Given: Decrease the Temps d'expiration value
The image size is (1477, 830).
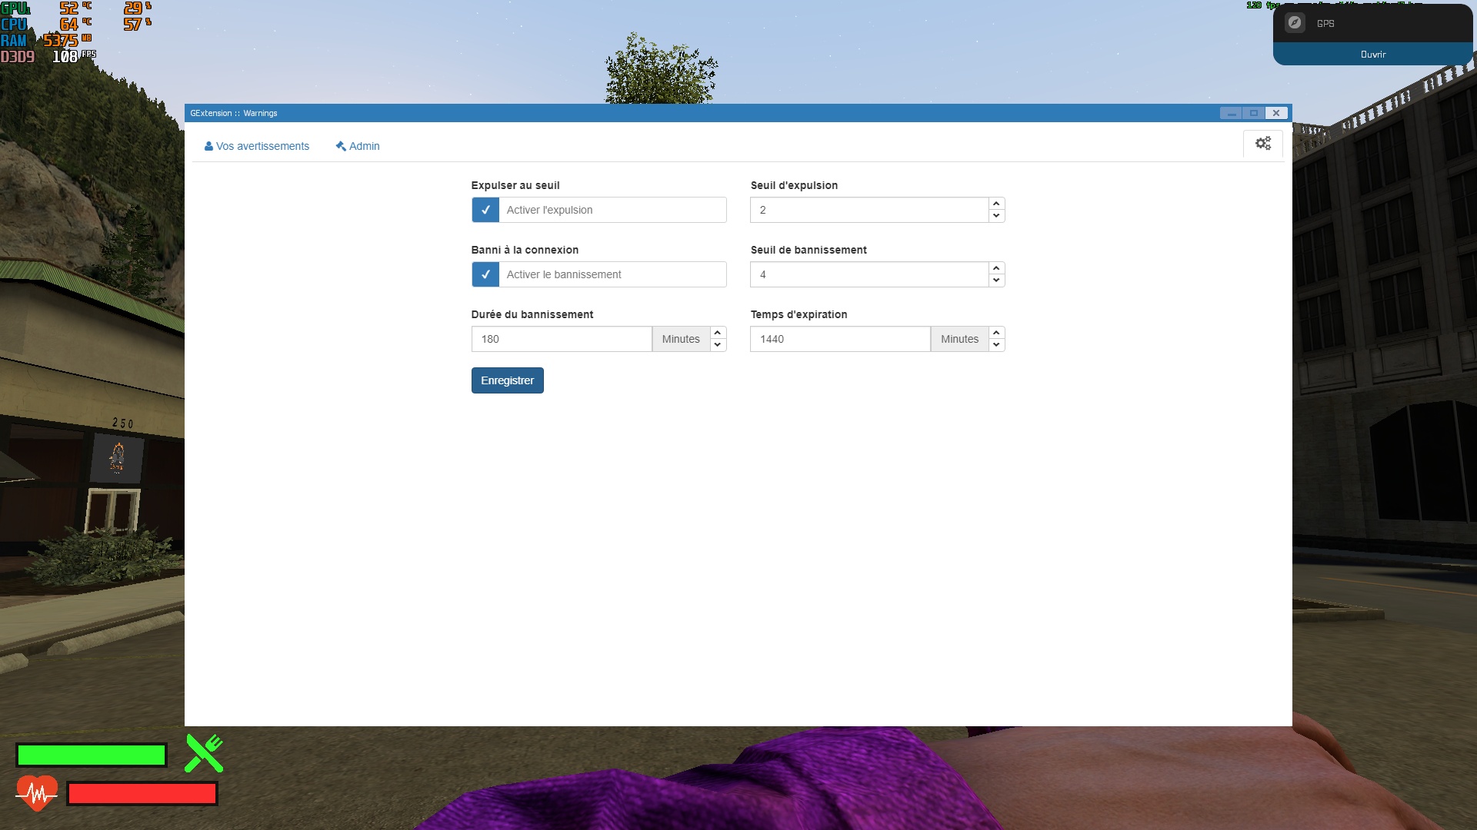Looking at the screenshot, I should (996, 345).
